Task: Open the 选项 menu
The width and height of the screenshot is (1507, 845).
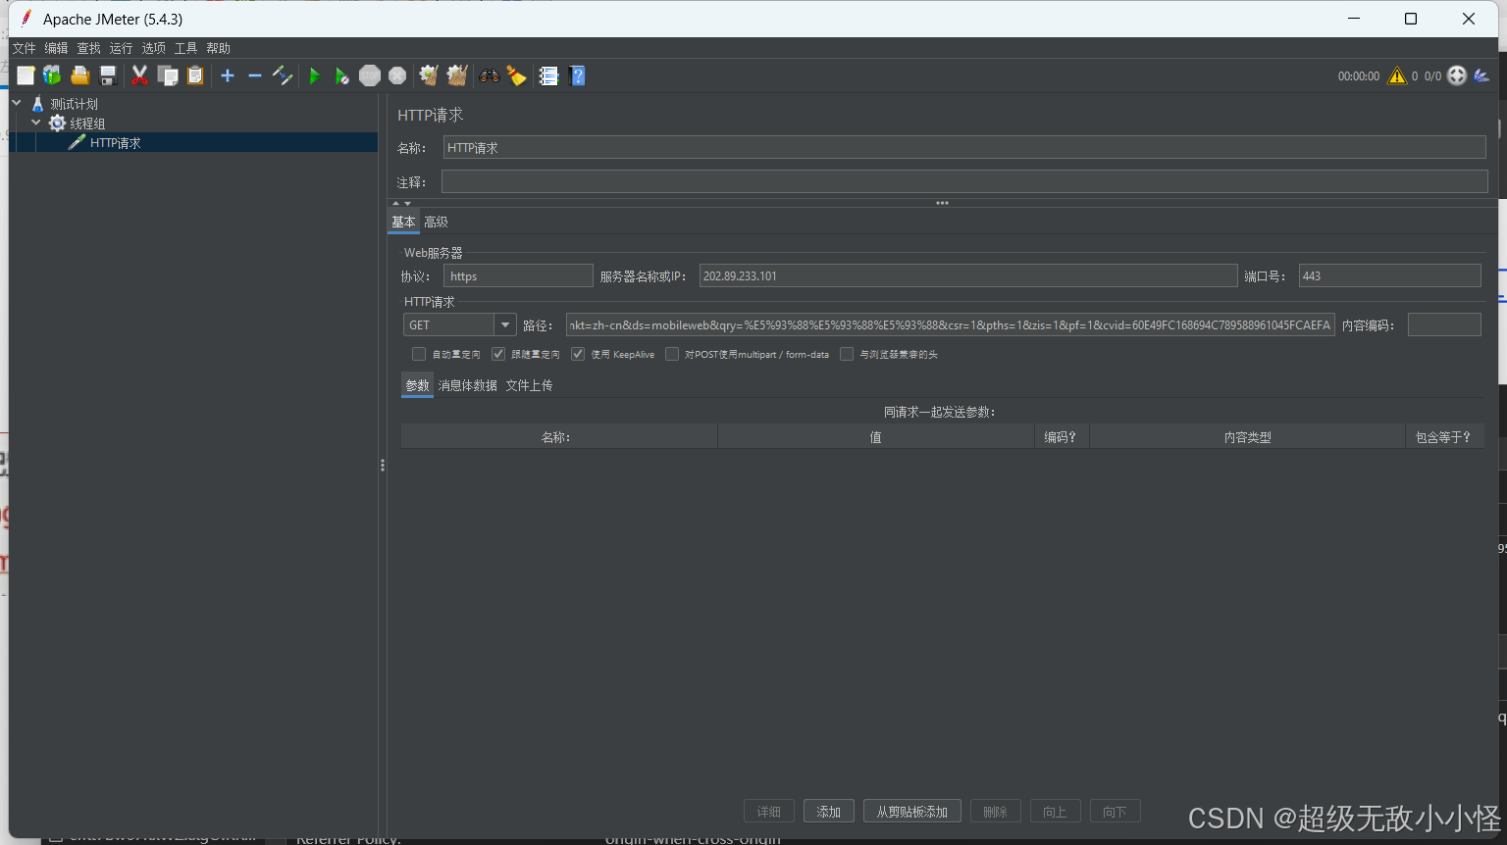Action: point(153,48)
